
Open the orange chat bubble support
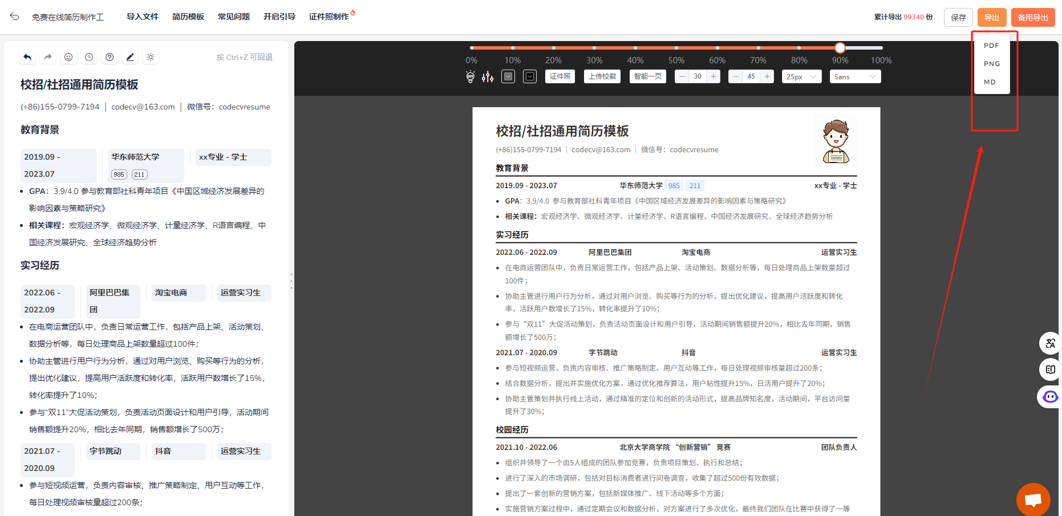click(x=1033, y=500)
